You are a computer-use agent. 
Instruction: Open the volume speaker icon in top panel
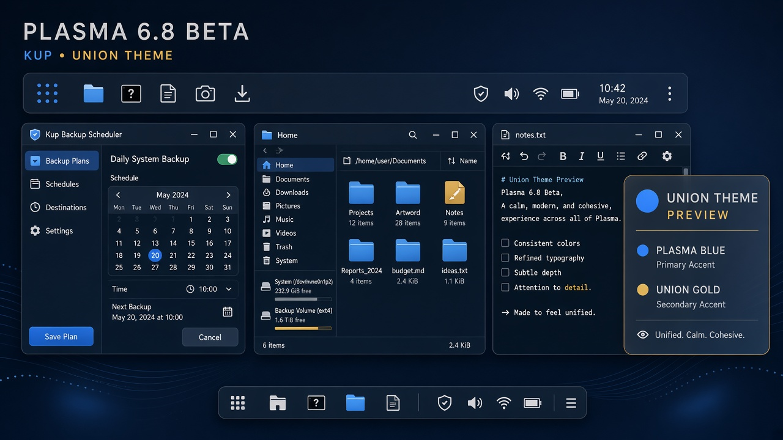pyautogui.click(x=511, y=94)
